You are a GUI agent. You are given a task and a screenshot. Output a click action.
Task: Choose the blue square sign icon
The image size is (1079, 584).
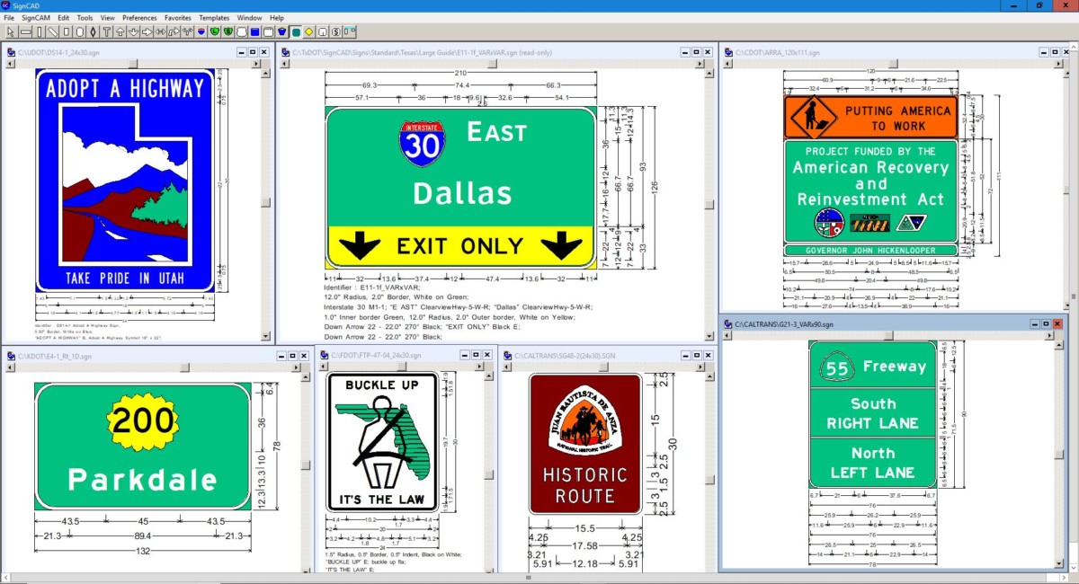254,31
